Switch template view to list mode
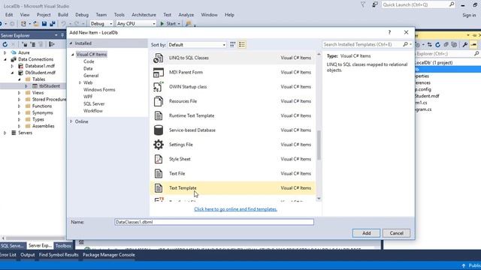Image resolution: width=481 pixels, height=270 pixels. (x=242, y=45)
